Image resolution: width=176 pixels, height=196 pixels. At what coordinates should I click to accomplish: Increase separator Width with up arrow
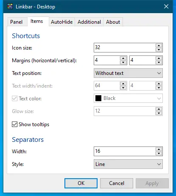[159, 149]
